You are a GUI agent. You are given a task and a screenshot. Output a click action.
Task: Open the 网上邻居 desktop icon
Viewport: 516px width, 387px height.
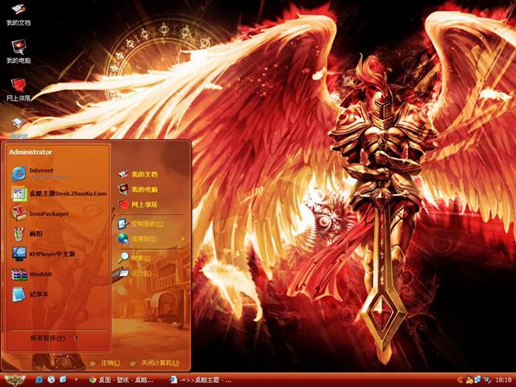click(19, 89)
